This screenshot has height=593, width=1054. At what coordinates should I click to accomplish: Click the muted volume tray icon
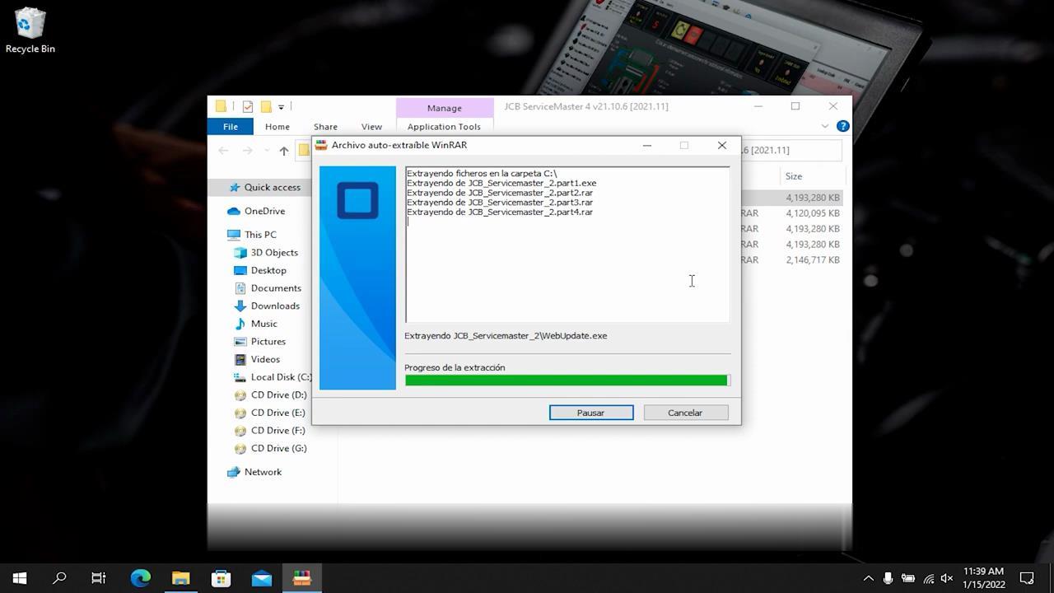click(x=947, y=578)
